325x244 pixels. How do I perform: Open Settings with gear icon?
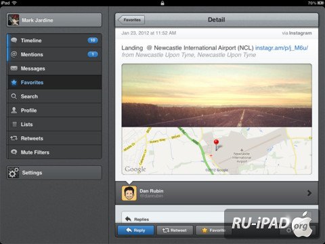(x=54, y=173)
